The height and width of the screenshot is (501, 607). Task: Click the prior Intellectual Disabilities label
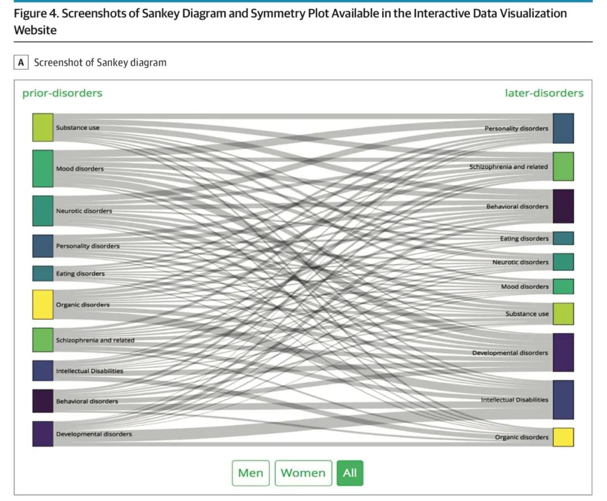pos(89,371)
